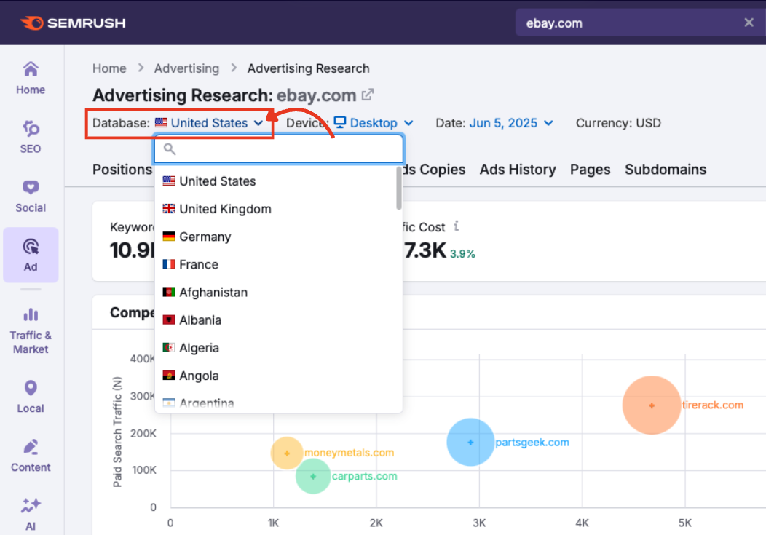This screenshot has width=766, height=535.
Task: Click the Advertising breadcrumb link
Action: click(x=186, y=68)
